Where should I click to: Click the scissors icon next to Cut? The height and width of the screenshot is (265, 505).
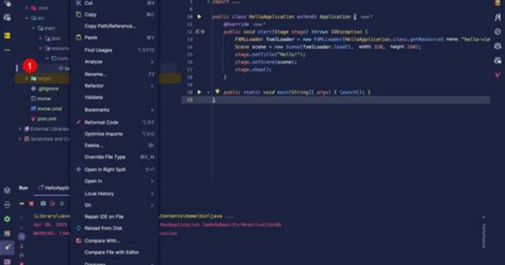(78, 3)
